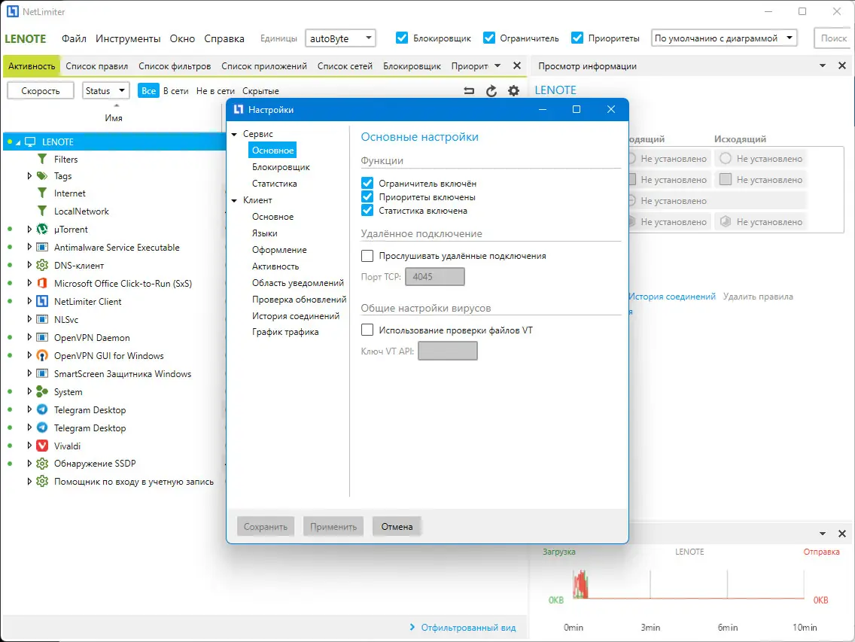This screenshot has width=855, height=642.
Task: Click the Поиск search field
Action: click(833, 38)
